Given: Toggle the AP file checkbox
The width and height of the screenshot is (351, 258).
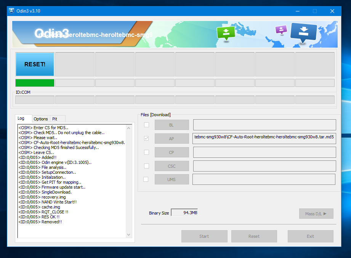Looking at the screenshot, I should click(x=146, y=138).
